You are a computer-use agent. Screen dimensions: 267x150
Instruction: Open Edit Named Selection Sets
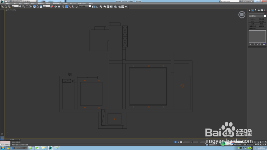coord(77,7)
